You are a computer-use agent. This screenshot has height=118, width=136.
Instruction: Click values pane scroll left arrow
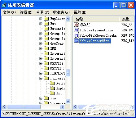click(x=75, y=107)
